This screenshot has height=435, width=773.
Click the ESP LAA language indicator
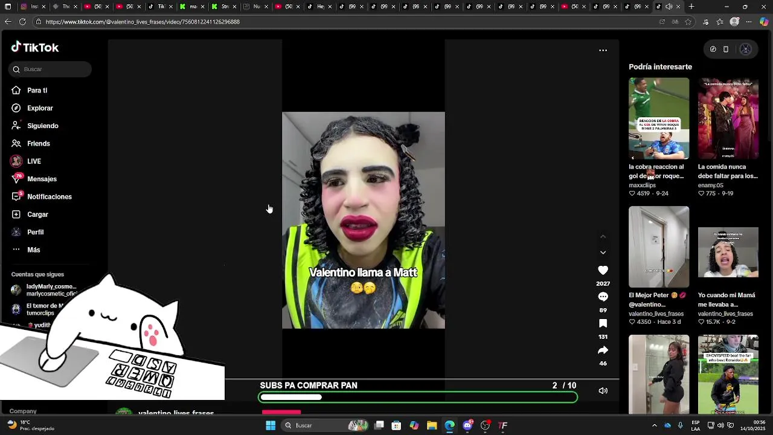(x=696, y=425)
